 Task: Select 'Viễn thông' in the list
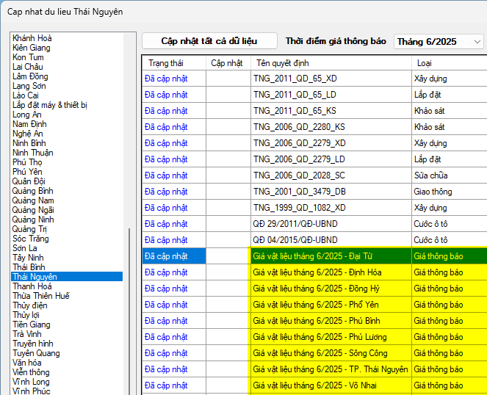[31, 372]
